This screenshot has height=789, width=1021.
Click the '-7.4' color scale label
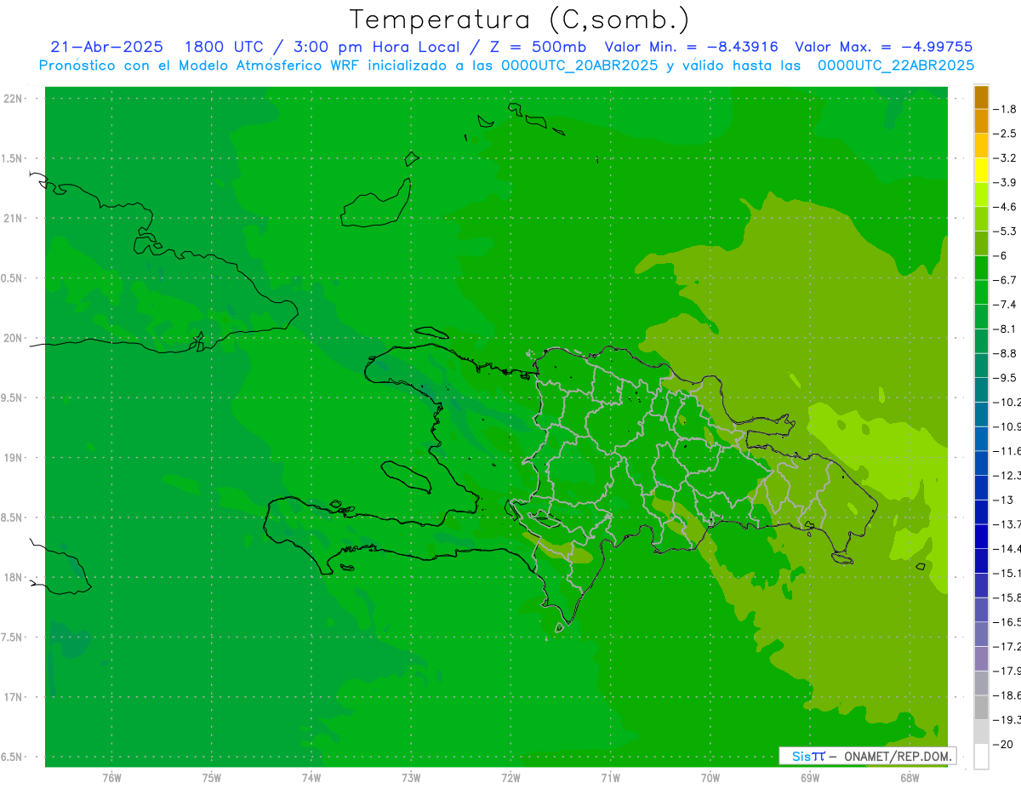point(1006,305)
